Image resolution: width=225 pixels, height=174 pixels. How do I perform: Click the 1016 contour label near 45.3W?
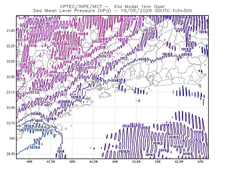[60, 151]
